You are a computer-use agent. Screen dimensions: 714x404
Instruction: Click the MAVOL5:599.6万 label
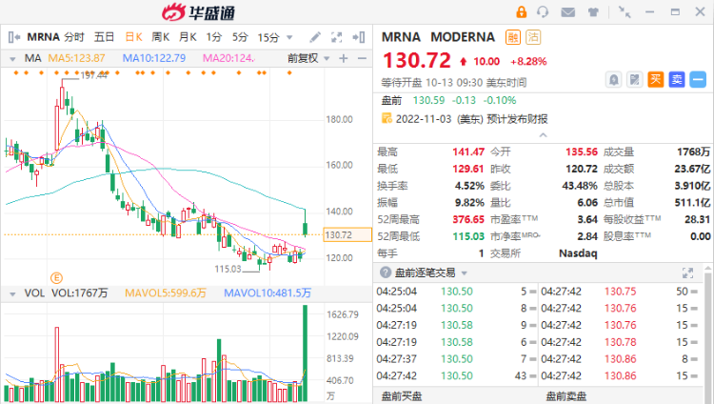point(166,293)
